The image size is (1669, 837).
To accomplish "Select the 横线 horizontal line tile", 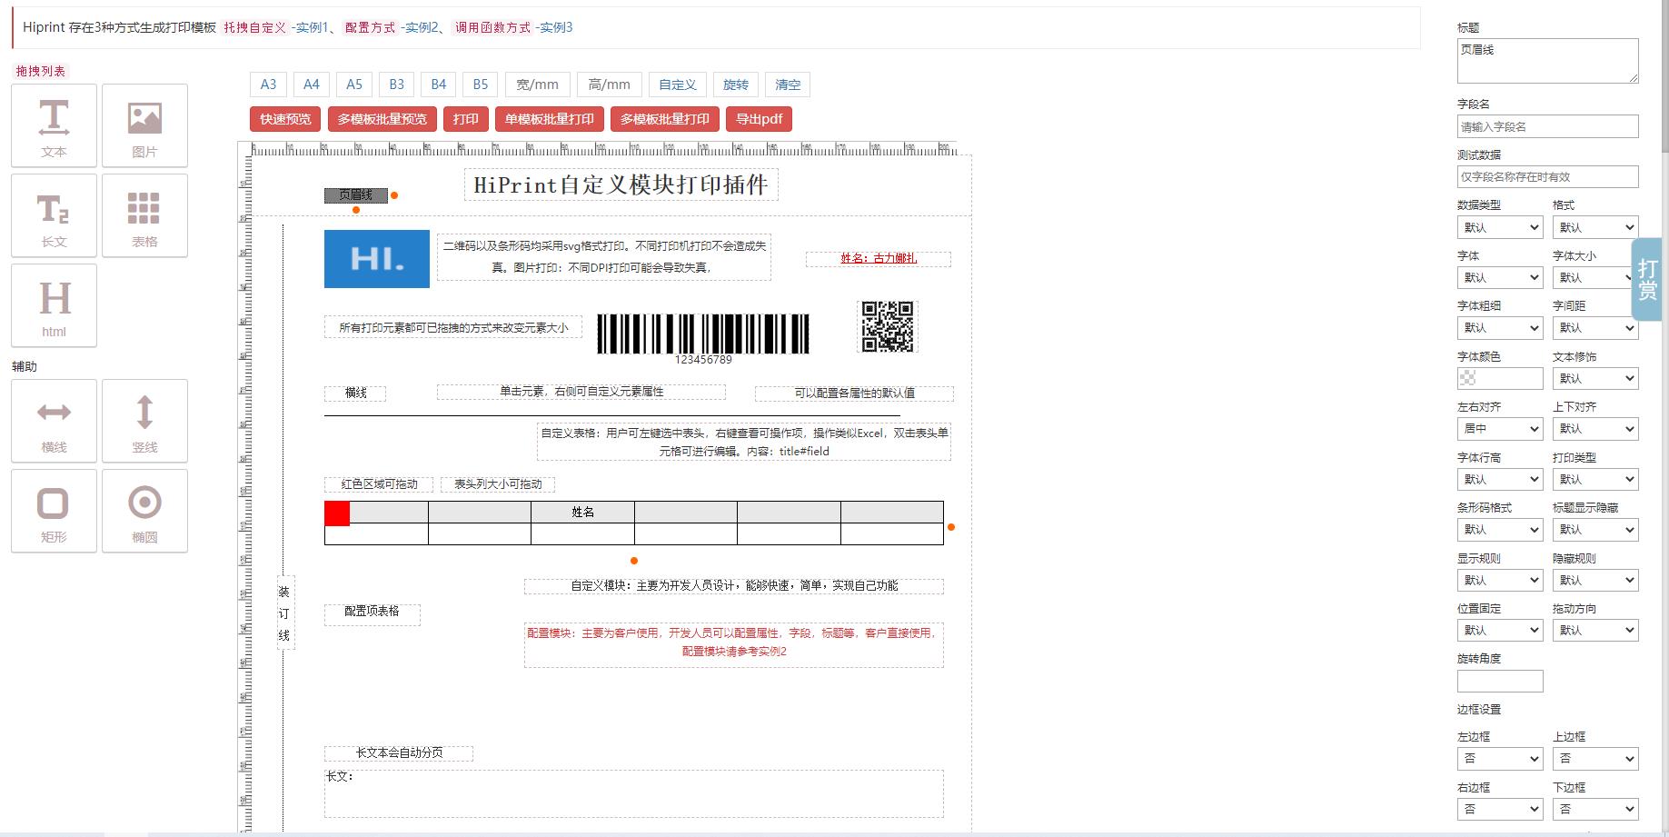I will coord(54,421).
